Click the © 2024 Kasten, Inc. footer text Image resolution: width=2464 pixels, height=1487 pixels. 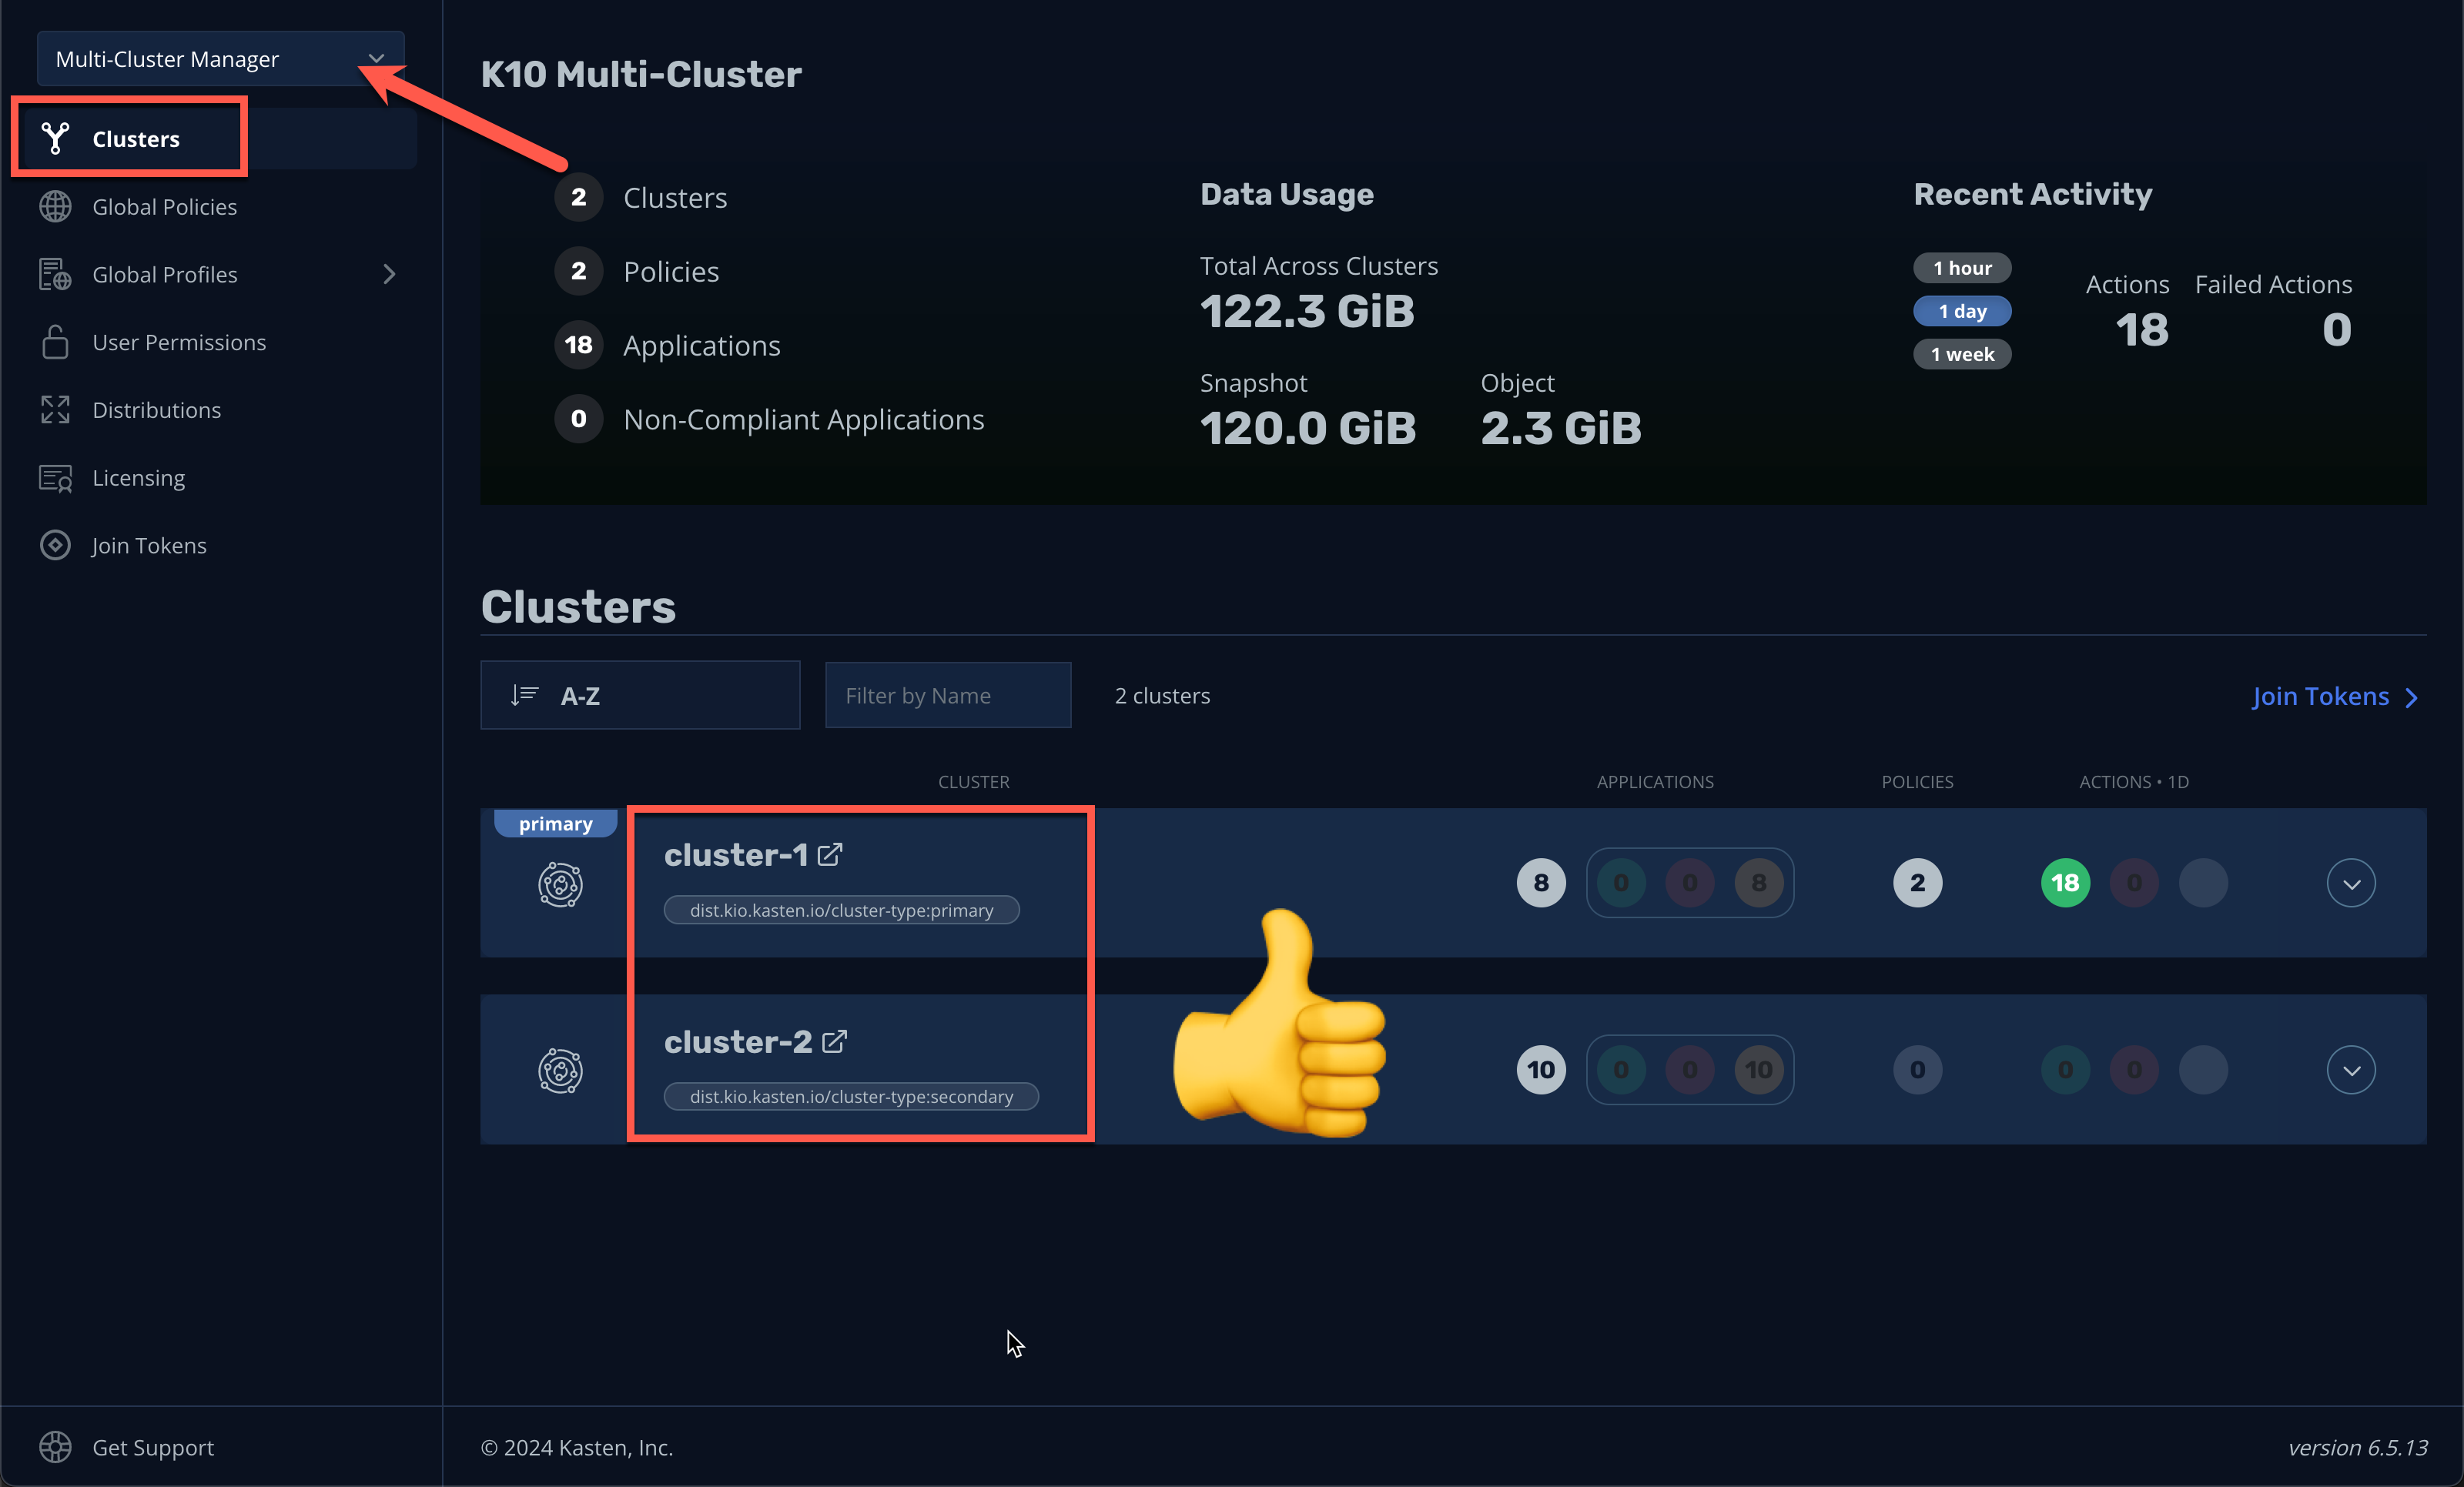577,1447
